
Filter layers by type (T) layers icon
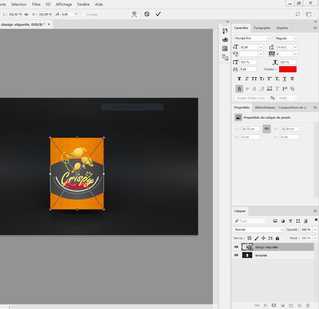tap(291, 221)
